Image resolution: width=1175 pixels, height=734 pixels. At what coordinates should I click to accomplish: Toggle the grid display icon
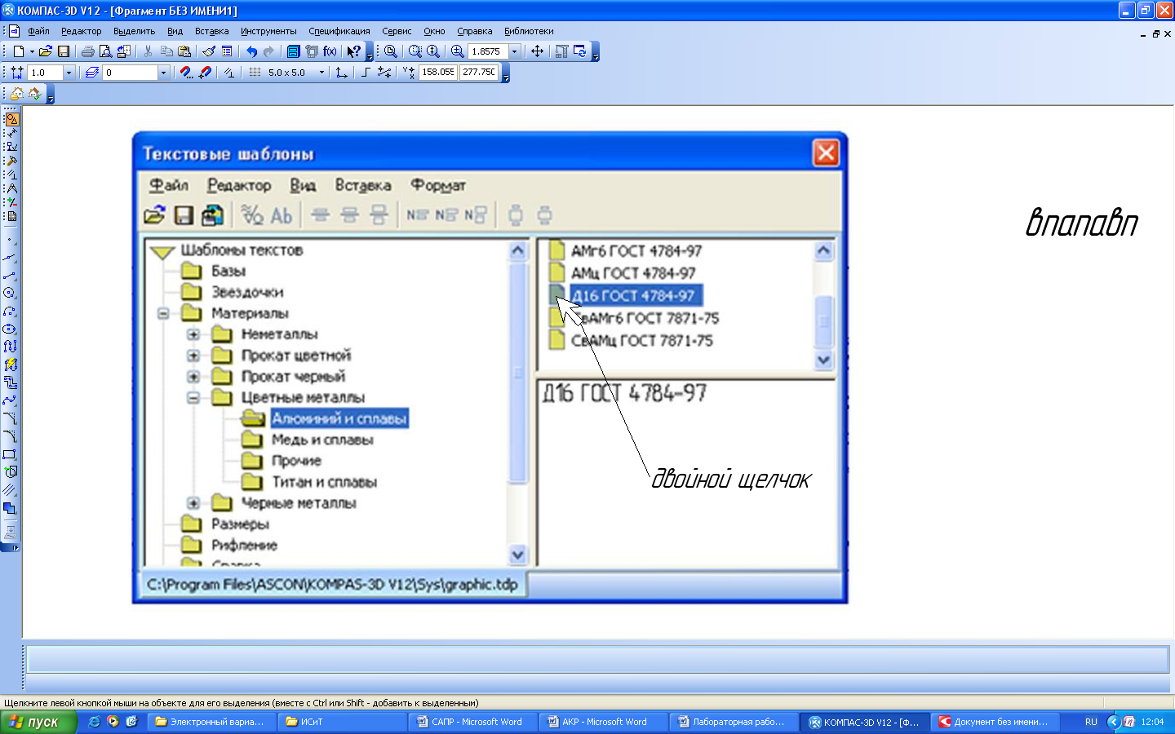point(255,72)
